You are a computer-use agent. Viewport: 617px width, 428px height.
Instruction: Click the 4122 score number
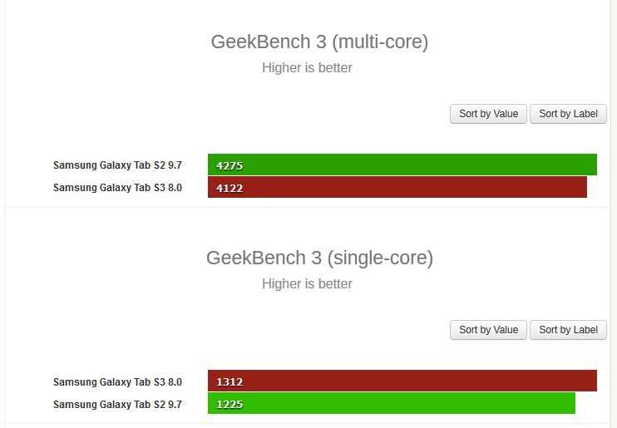coord(230,188)
